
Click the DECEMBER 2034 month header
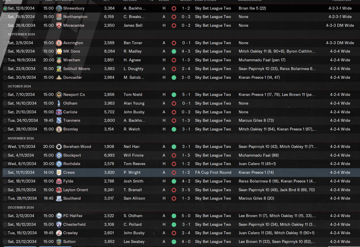click(x=21, y=207)
